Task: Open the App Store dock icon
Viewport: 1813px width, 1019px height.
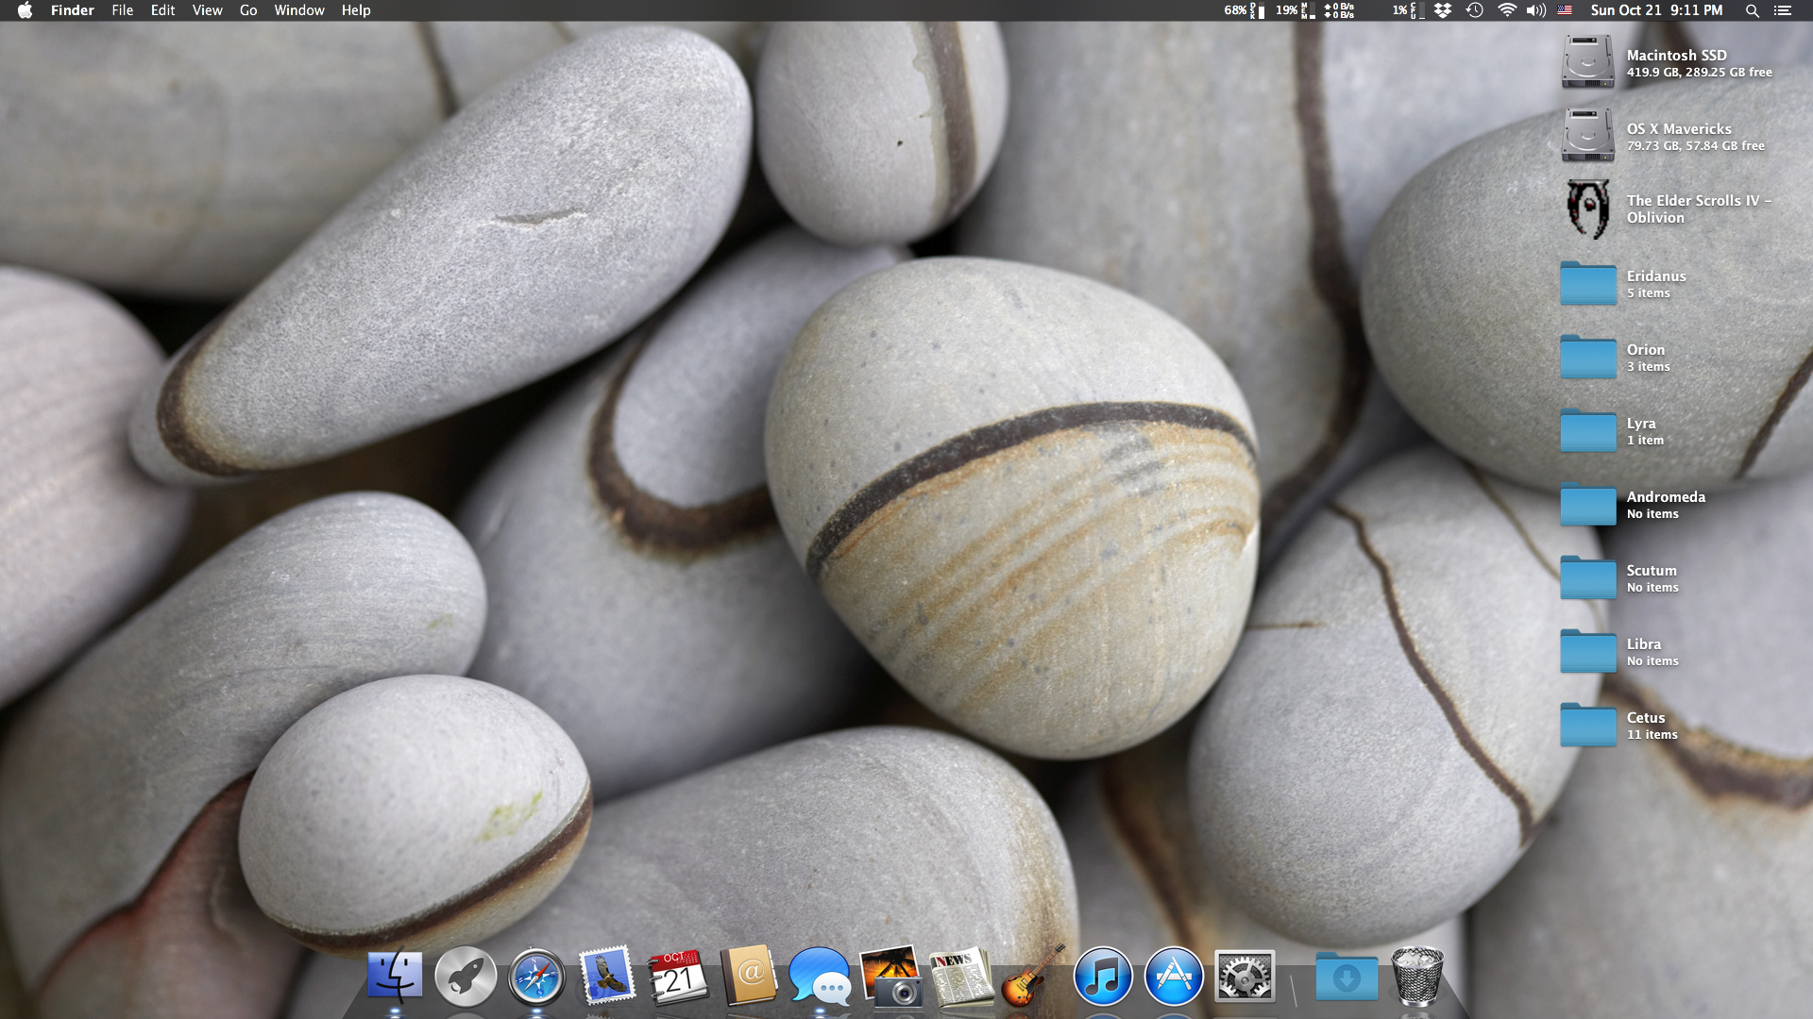Action: 1173,977
